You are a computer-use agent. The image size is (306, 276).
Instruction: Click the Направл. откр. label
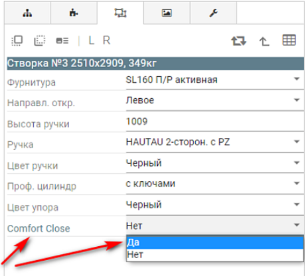41,103
